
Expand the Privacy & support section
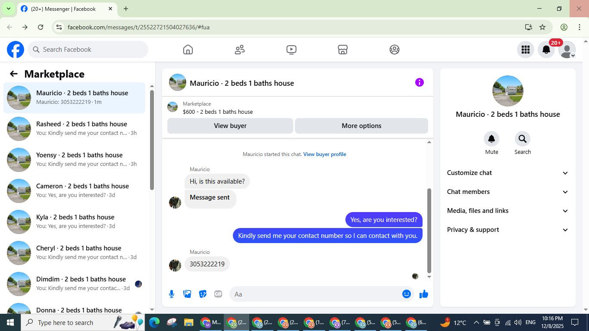pyautogui.click(x=508, y=230)
